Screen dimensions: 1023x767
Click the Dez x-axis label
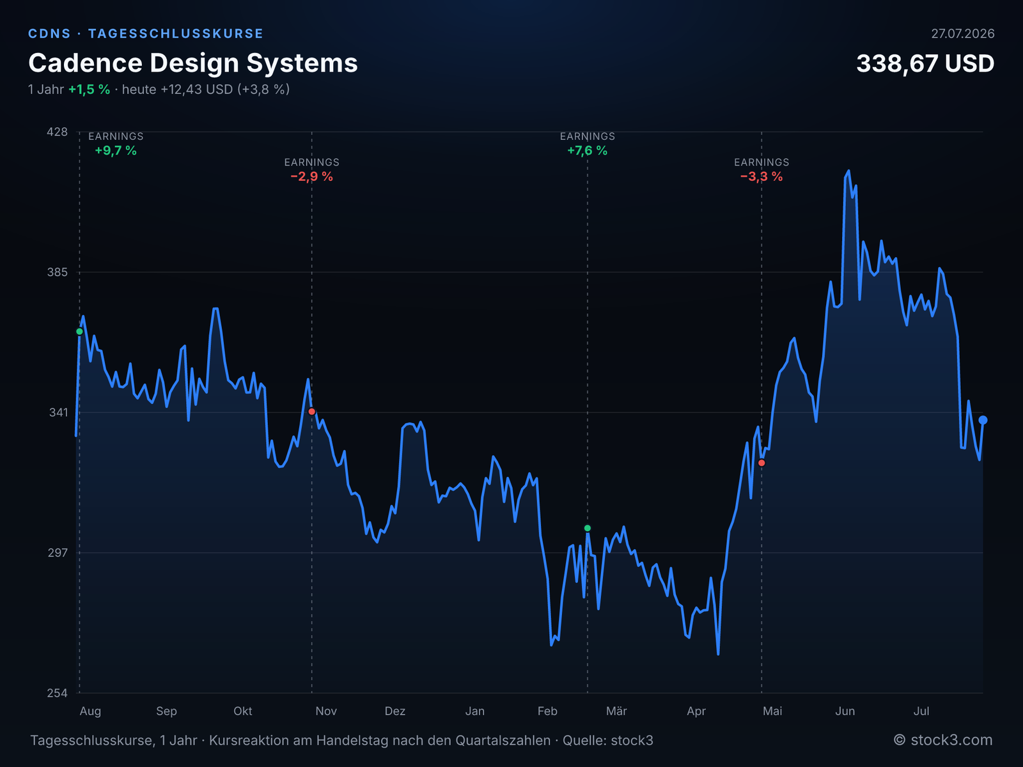tap(395, 711)
